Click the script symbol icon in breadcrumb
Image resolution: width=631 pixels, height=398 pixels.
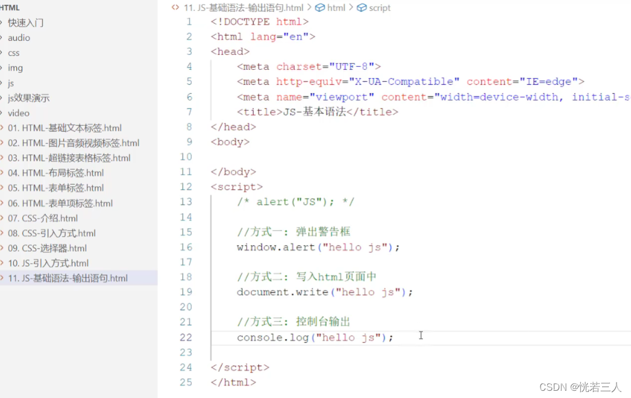pyautogui.click(x=362, y=8)
